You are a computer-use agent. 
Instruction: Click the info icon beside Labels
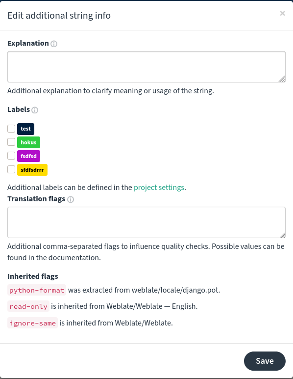(35, 110)
